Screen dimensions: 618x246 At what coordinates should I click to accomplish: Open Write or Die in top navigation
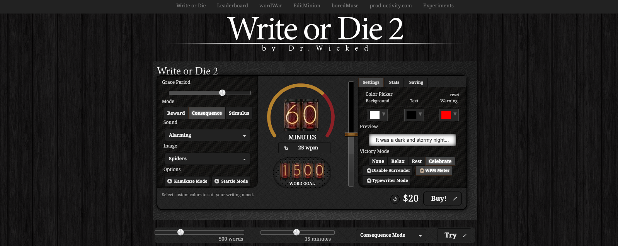[191, 6]
